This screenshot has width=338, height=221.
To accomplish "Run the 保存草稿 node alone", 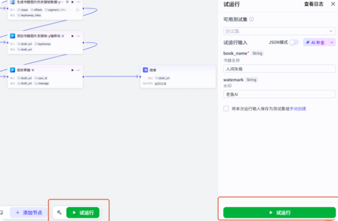I will point(73,70).
